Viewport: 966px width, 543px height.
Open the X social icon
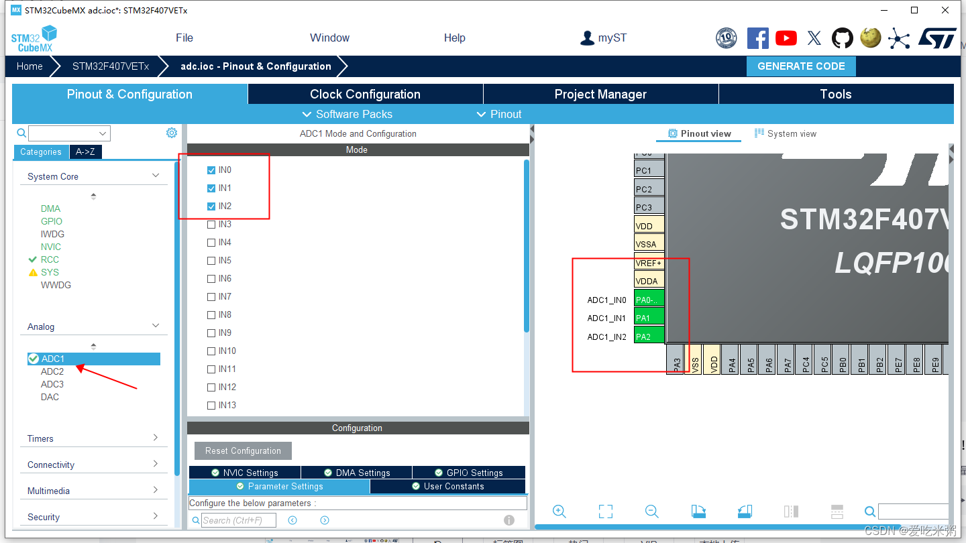(x=814, y=38)
